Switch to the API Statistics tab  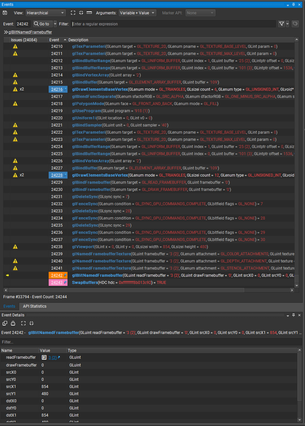(x=34, y=306)
